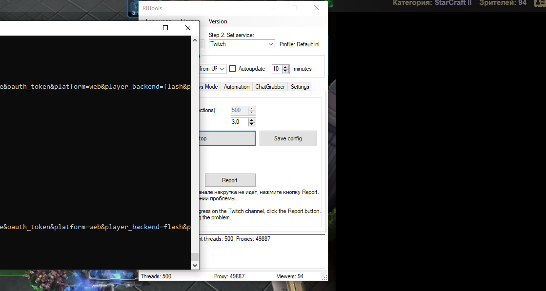The image size is (546, 291).
Task: Expand the dropdown left of Autoupdate
Action: point(222,69)
